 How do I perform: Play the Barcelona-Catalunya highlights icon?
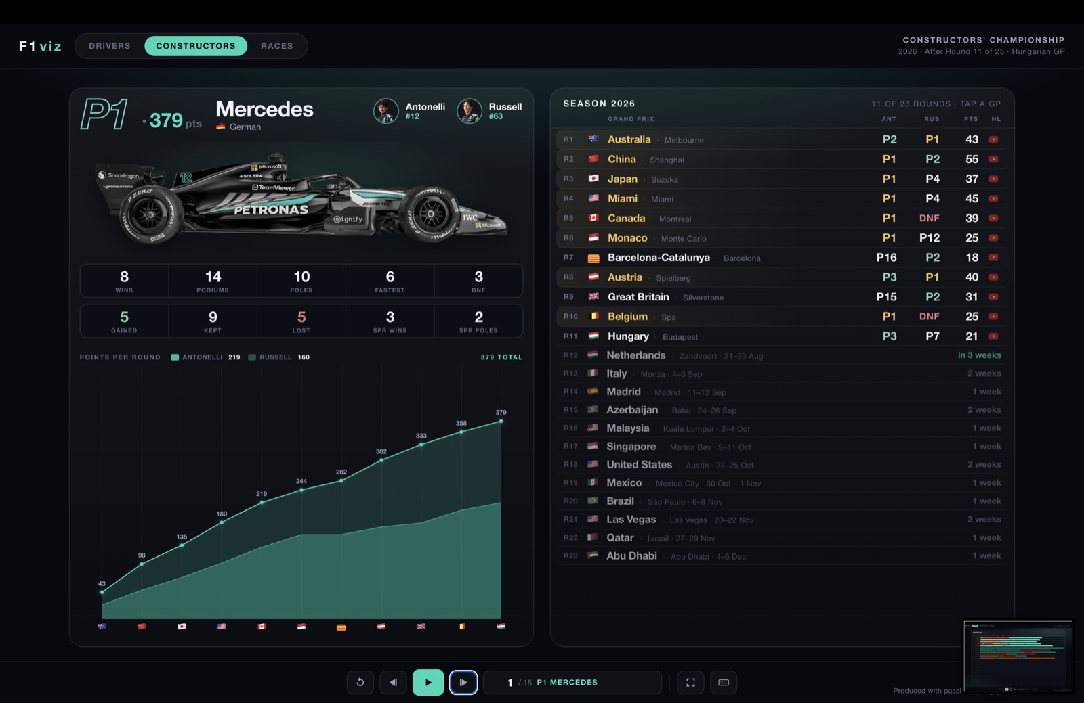tap(994, 257)
